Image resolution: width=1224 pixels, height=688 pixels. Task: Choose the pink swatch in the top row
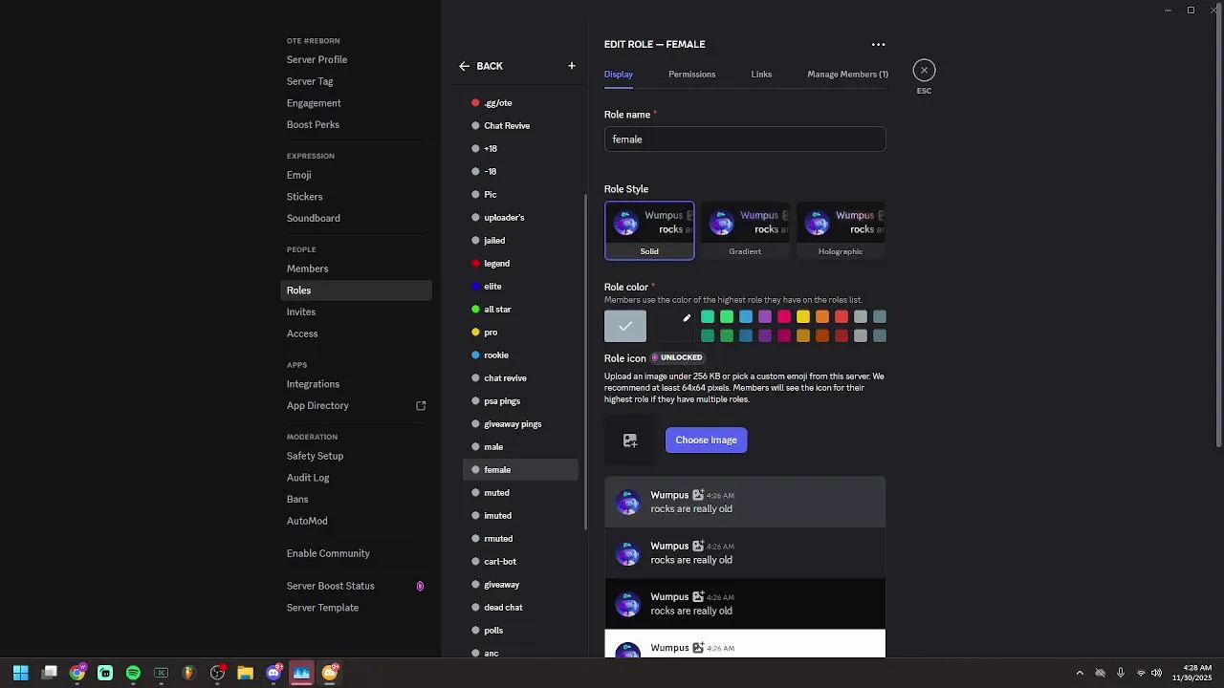point(784,317)
